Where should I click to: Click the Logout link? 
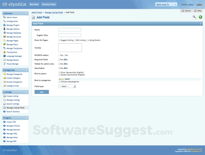199,4
